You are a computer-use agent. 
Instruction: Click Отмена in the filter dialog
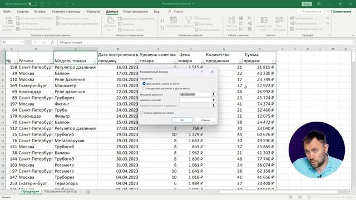205,120
